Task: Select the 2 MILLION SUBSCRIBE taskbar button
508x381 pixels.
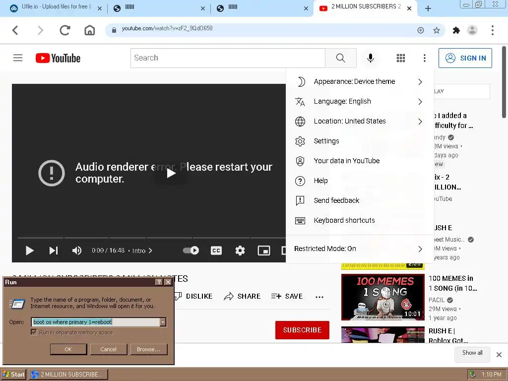Action: click(68, 375)
